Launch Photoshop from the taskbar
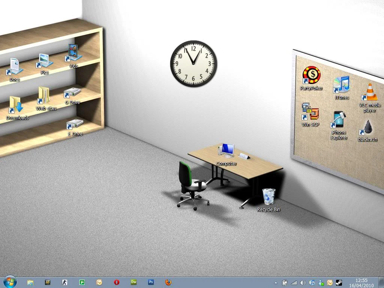 point(151,282)
